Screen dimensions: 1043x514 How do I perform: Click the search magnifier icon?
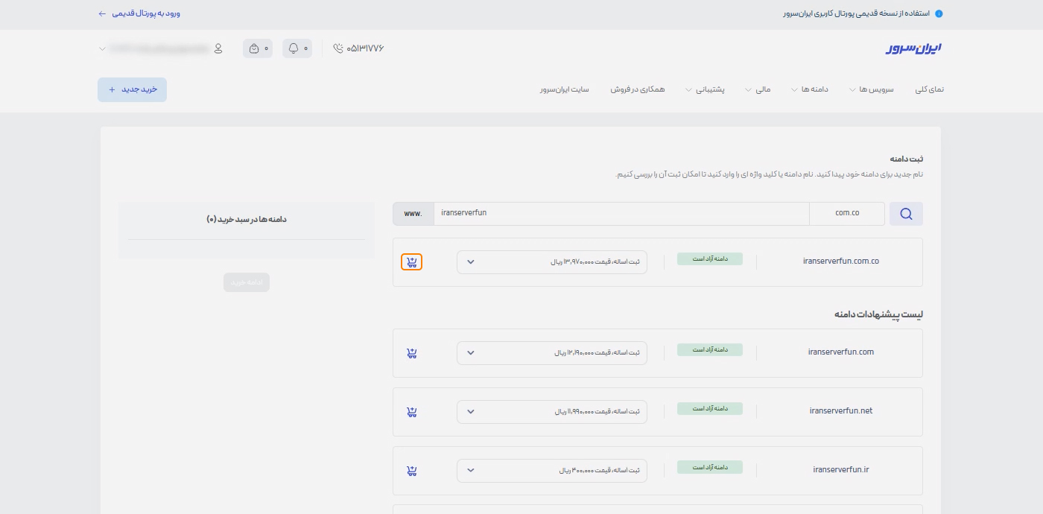(906, 214)
